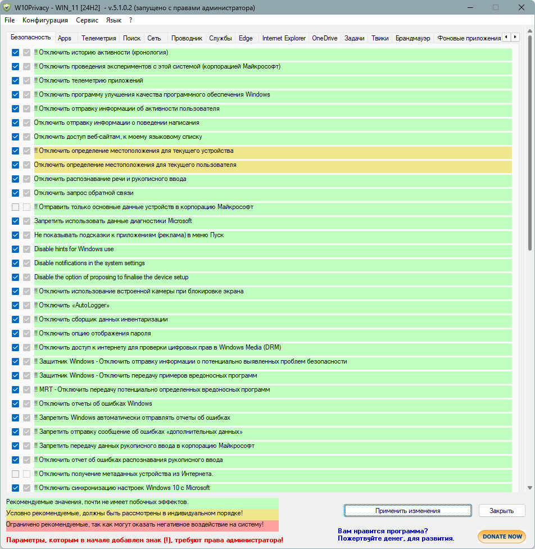The width and height of the screenshot is (535, 549).
Task: Toggle blue checkbox for Отключить опцию отображения пароля
Action: (x=15, y=333)
